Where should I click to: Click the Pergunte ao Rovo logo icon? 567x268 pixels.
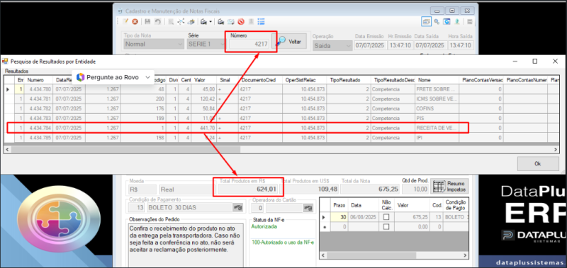click(x=81, y=77)
